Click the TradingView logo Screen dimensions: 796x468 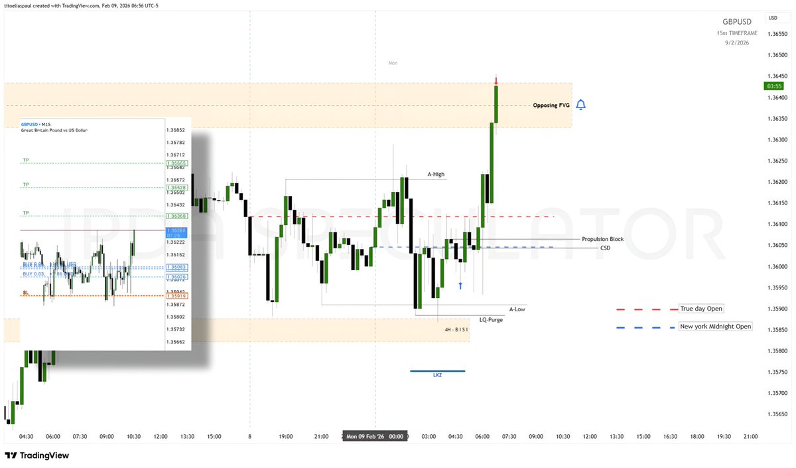point(37,456)
